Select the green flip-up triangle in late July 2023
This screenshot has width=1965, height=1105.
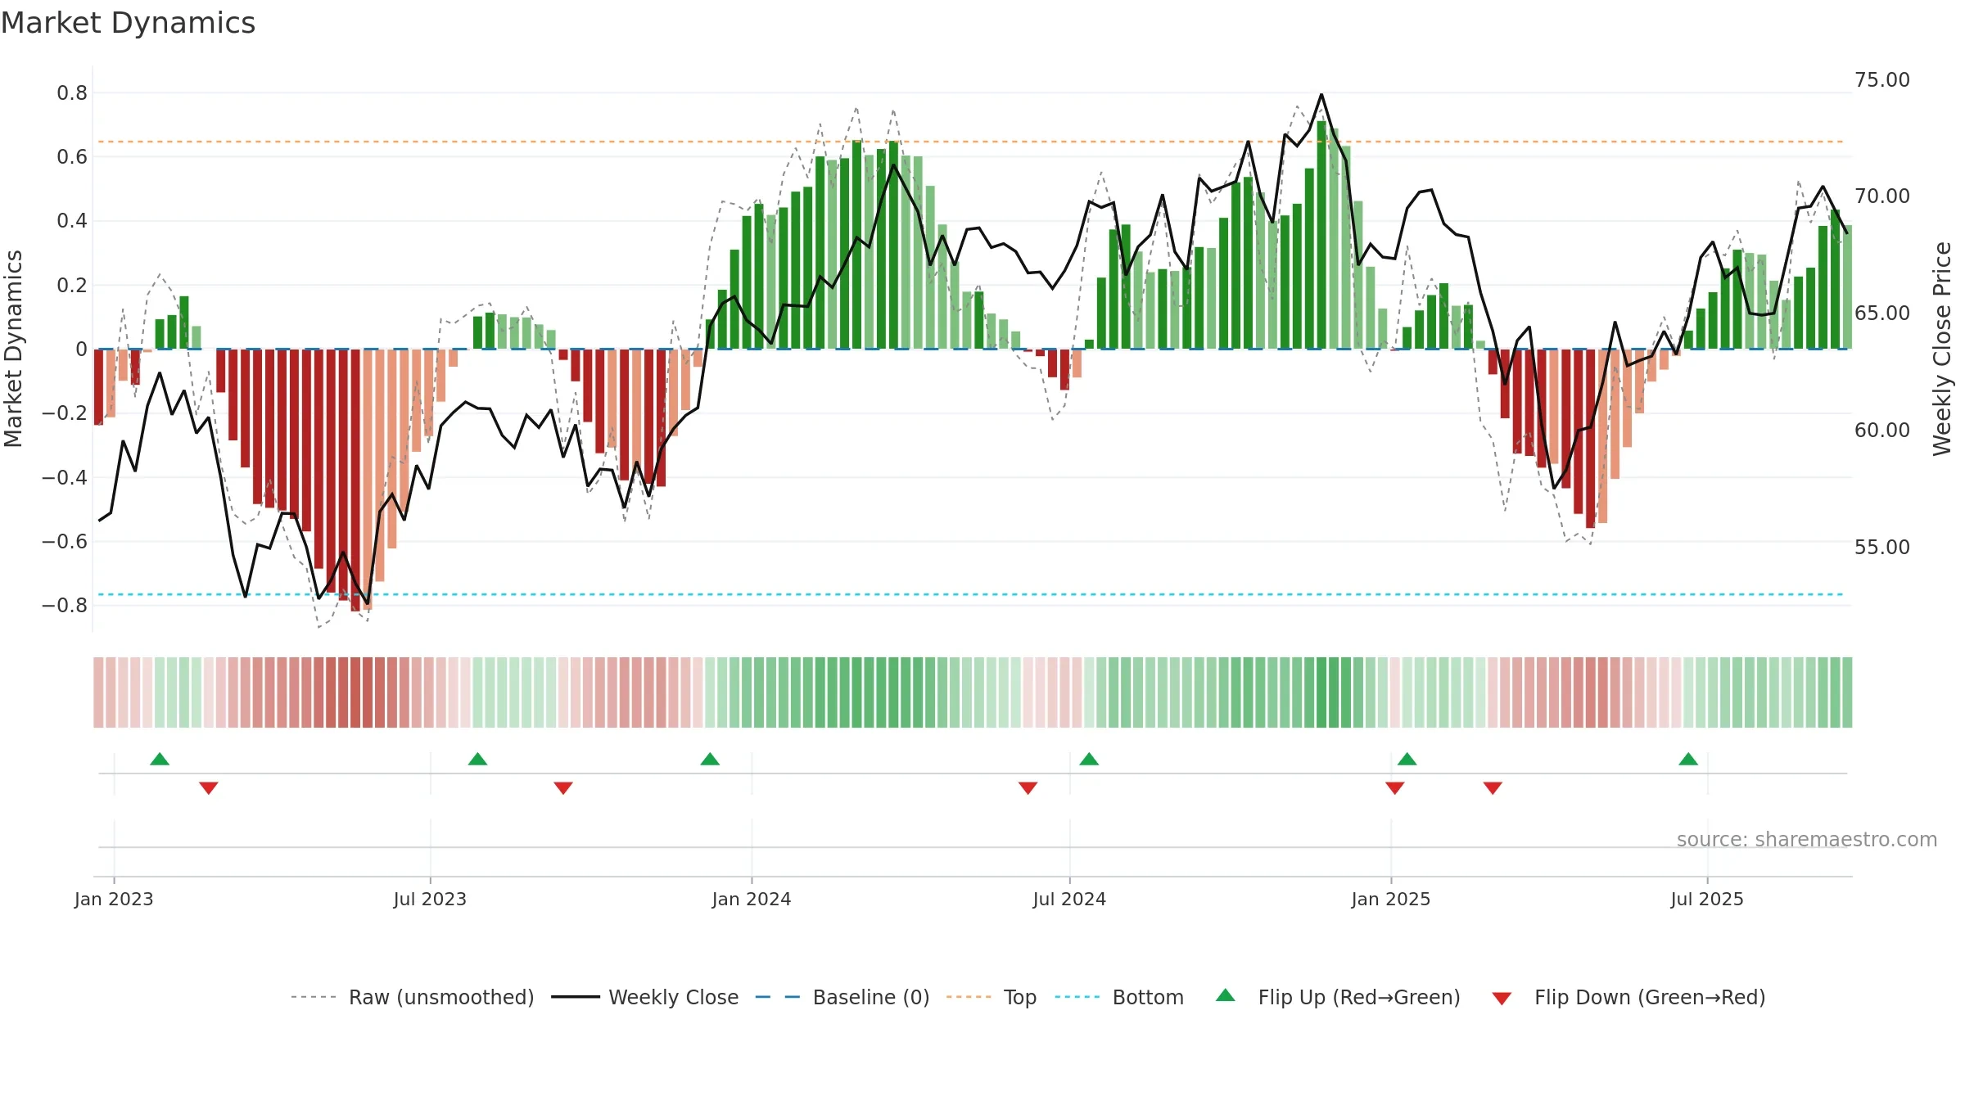(x=477, y=759)
